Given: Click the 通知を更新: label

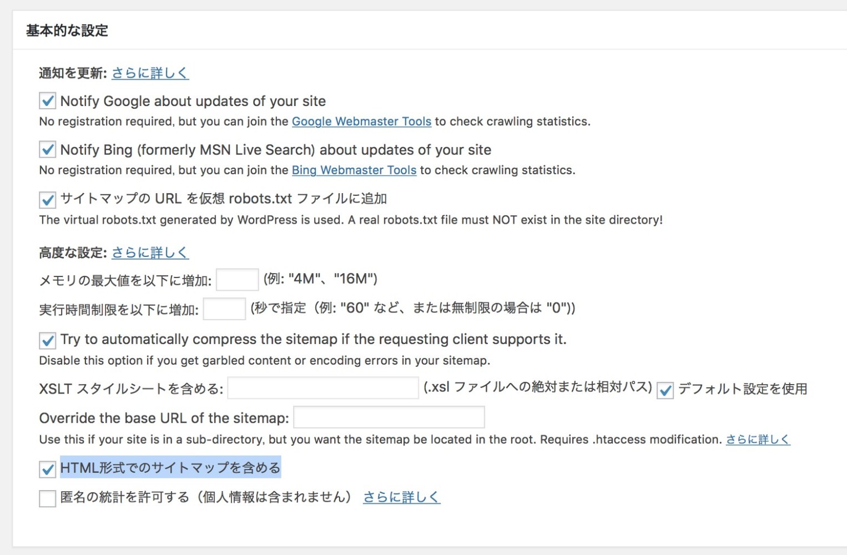Looking at the screenshot, I should click(73, 73).
